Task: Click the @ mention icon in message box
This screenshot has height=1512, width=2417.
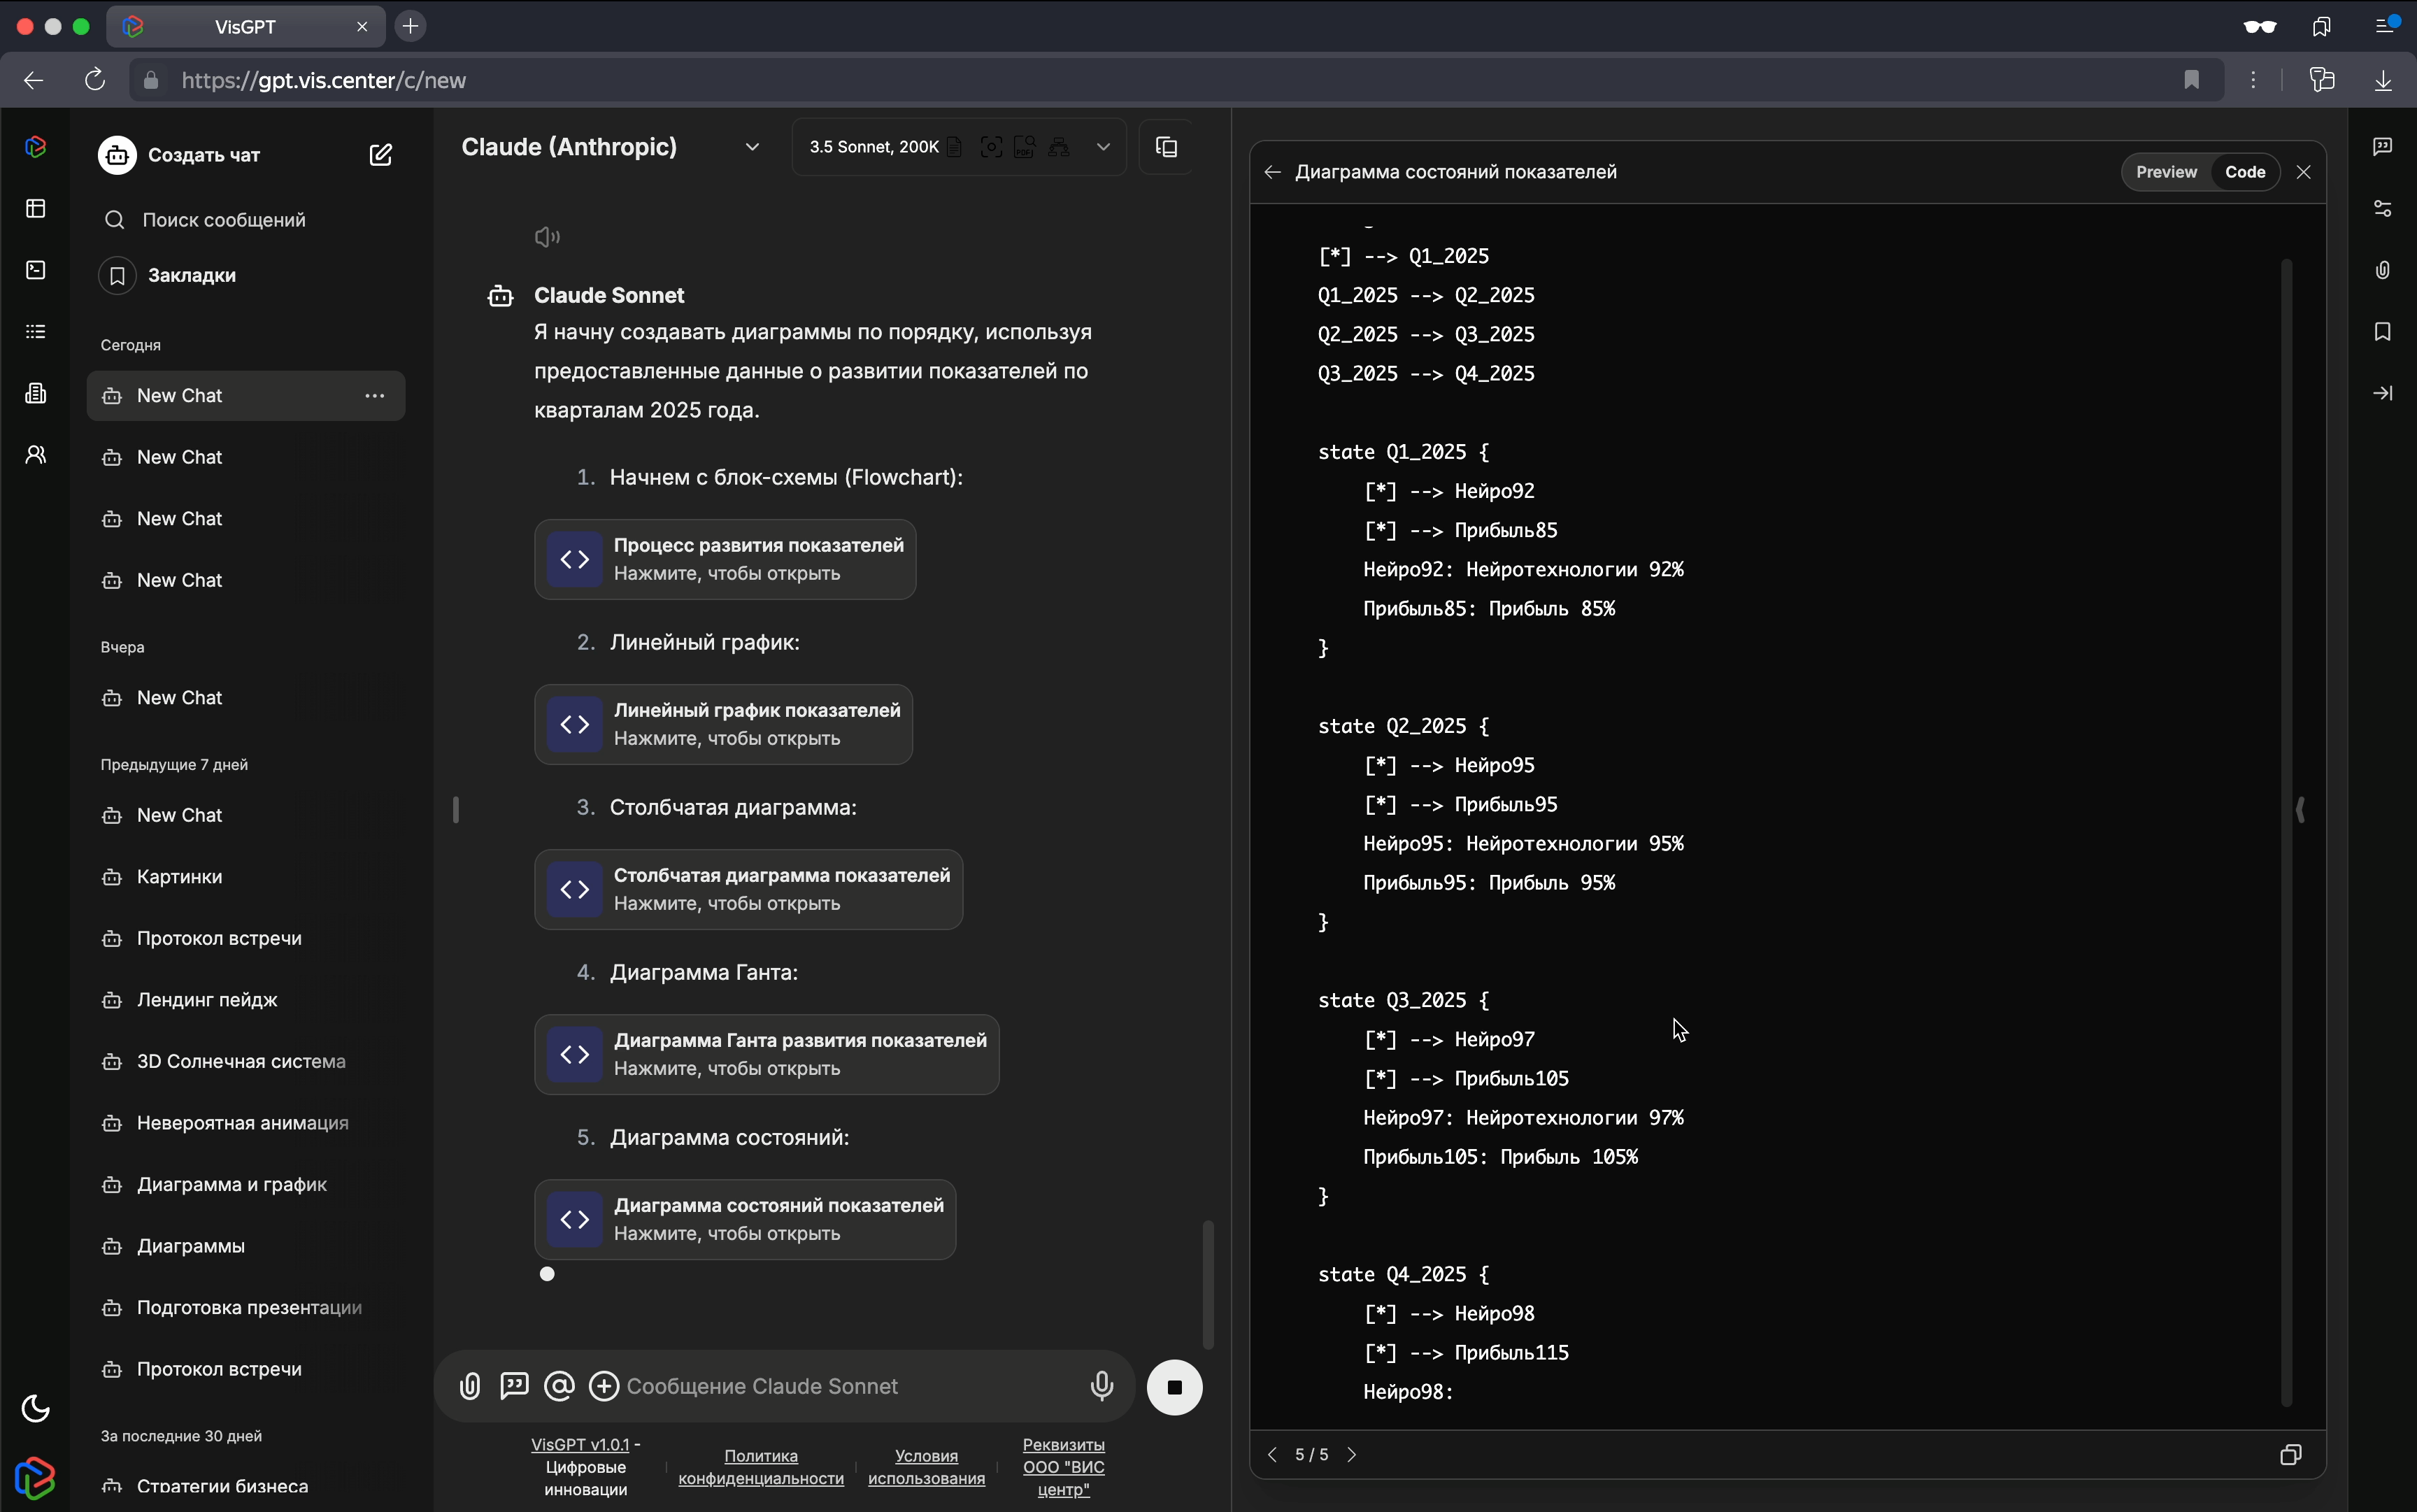Action: [559, 1386]
